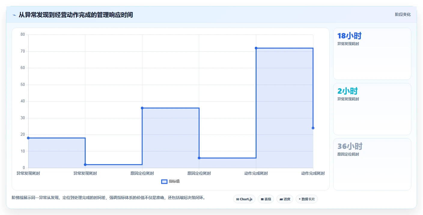Click the chart data point at value 18
This screenshot has width=423, height=215.
(x=28, y=138)
